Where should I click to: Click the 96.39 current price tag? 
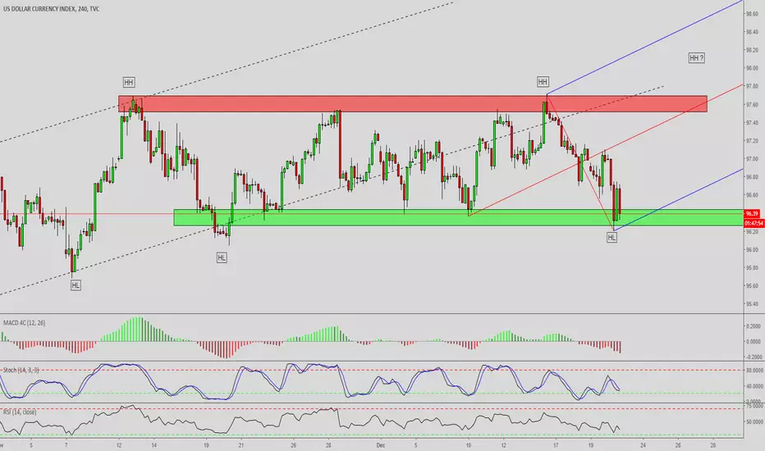point(752,213)
